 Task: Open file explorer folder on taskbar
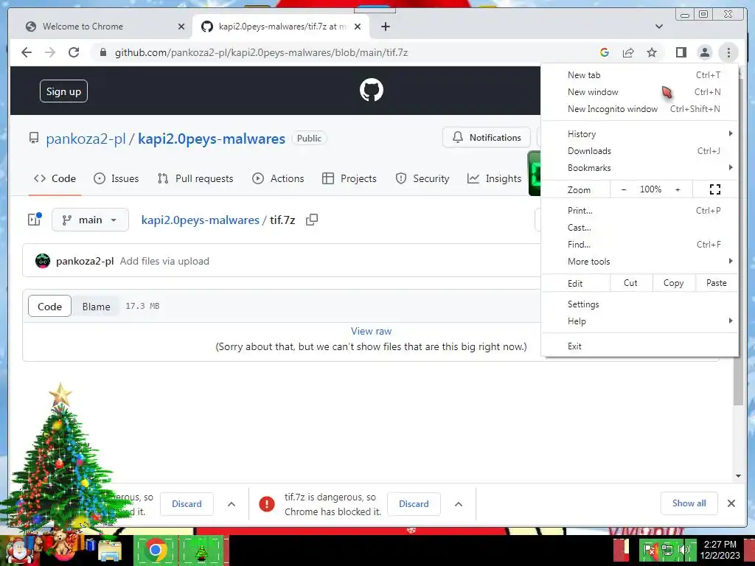tap(110, 551)
